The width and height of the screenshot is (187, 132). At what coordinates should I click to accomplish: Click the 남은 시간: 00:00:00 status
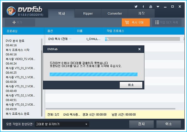[124, 115]
